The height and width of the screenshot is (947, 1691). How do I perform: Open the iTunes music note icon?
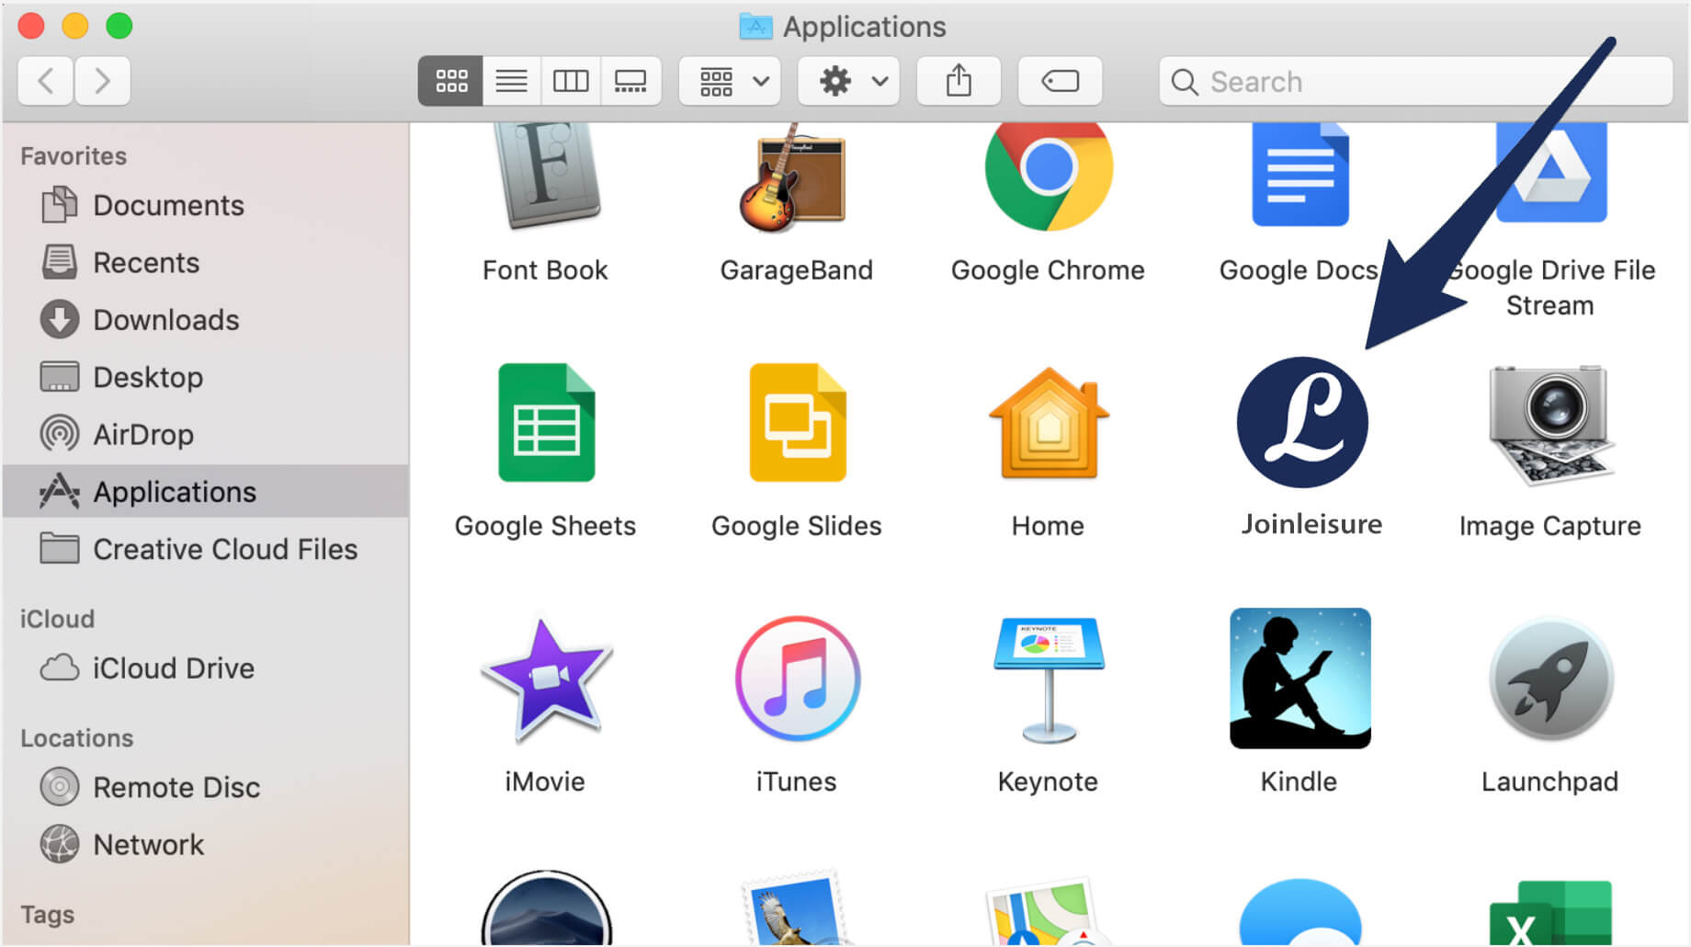[797, 679]
